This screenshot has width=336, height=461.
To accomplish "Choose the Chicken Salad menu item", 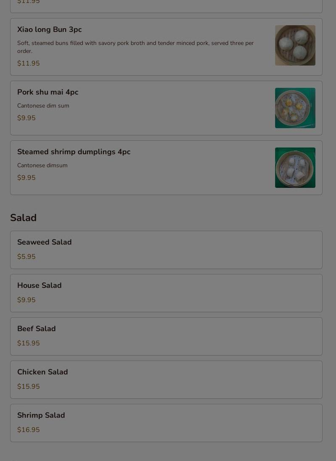I will coord(166,379).
